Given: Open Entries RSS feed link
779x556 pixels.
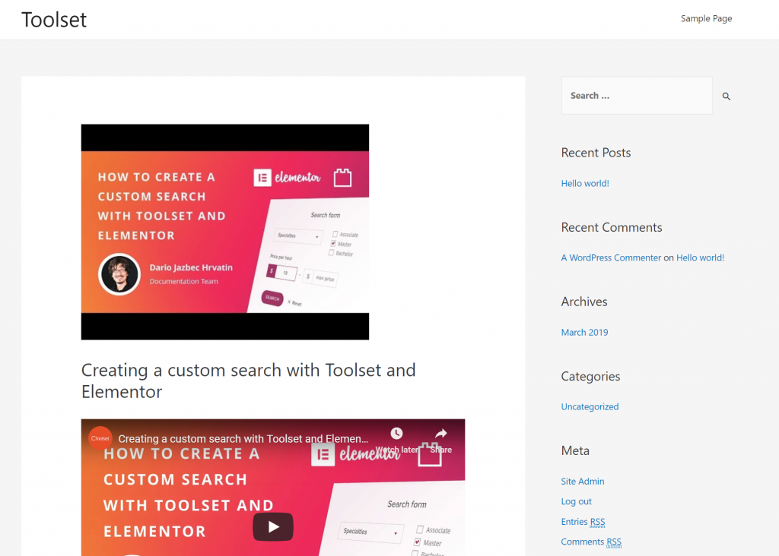Looking at the screenshot, I should pyautogui.click(x=583, y=522).
